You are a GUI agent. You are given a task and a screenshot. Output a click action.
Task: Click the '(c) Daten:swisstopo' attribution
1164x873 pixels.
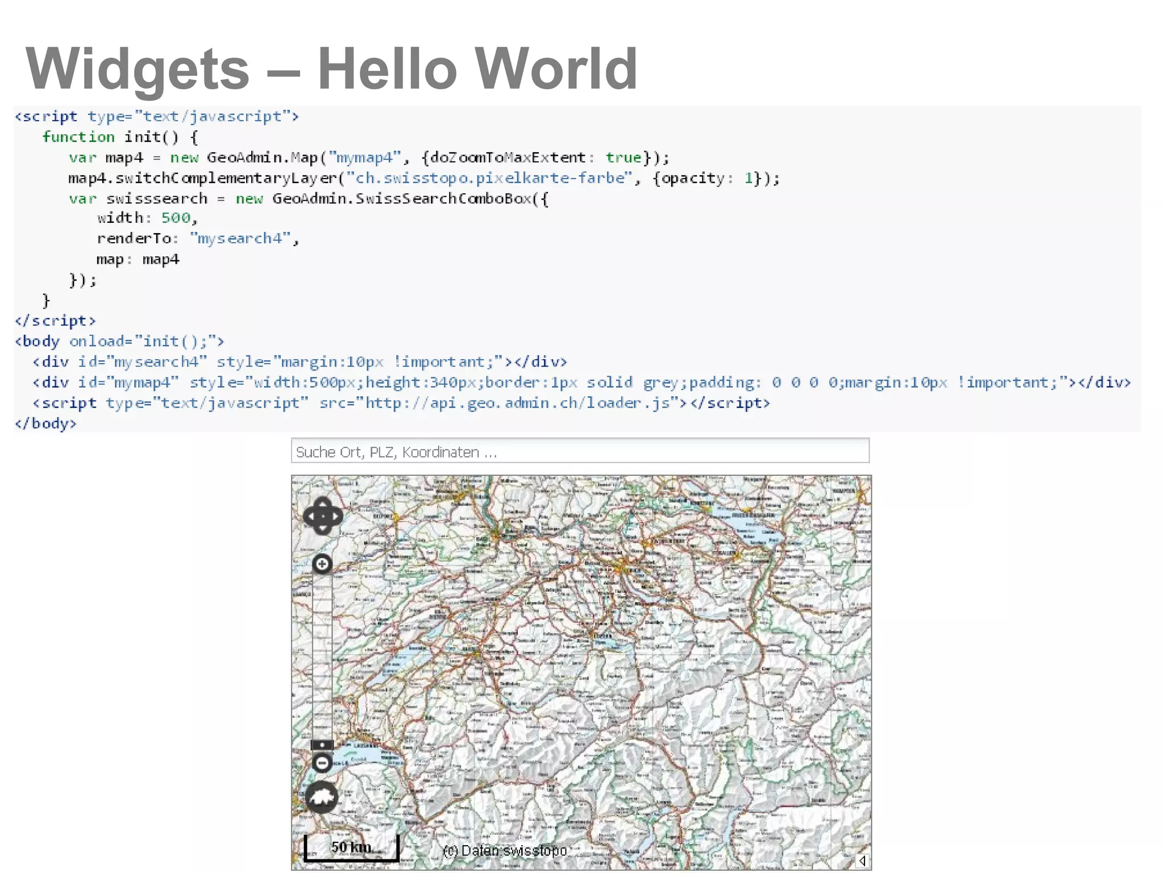505,851
